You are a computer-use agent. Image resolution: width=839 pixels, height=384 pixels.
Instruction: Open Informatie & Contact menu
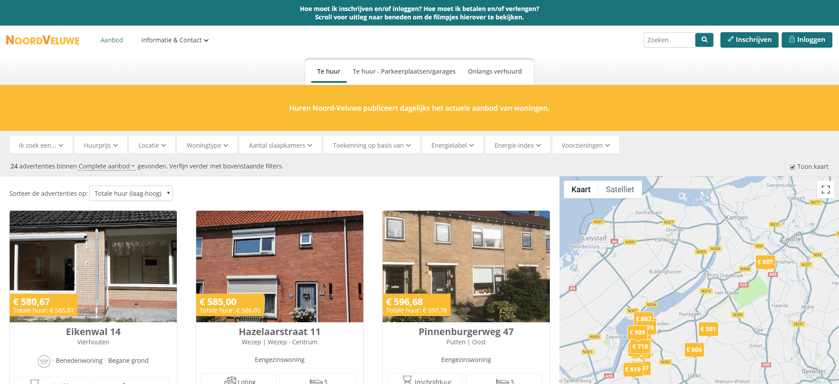click(175, 40)
